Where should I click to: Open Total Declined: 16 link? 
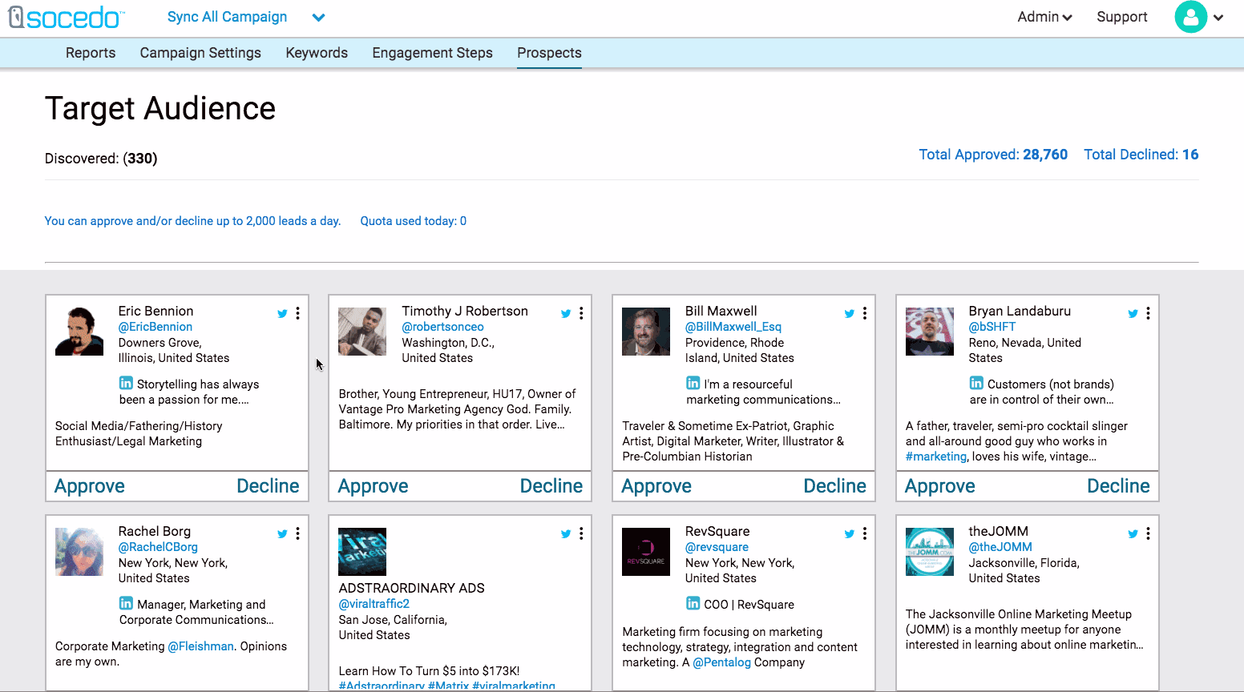[1141, 155]
